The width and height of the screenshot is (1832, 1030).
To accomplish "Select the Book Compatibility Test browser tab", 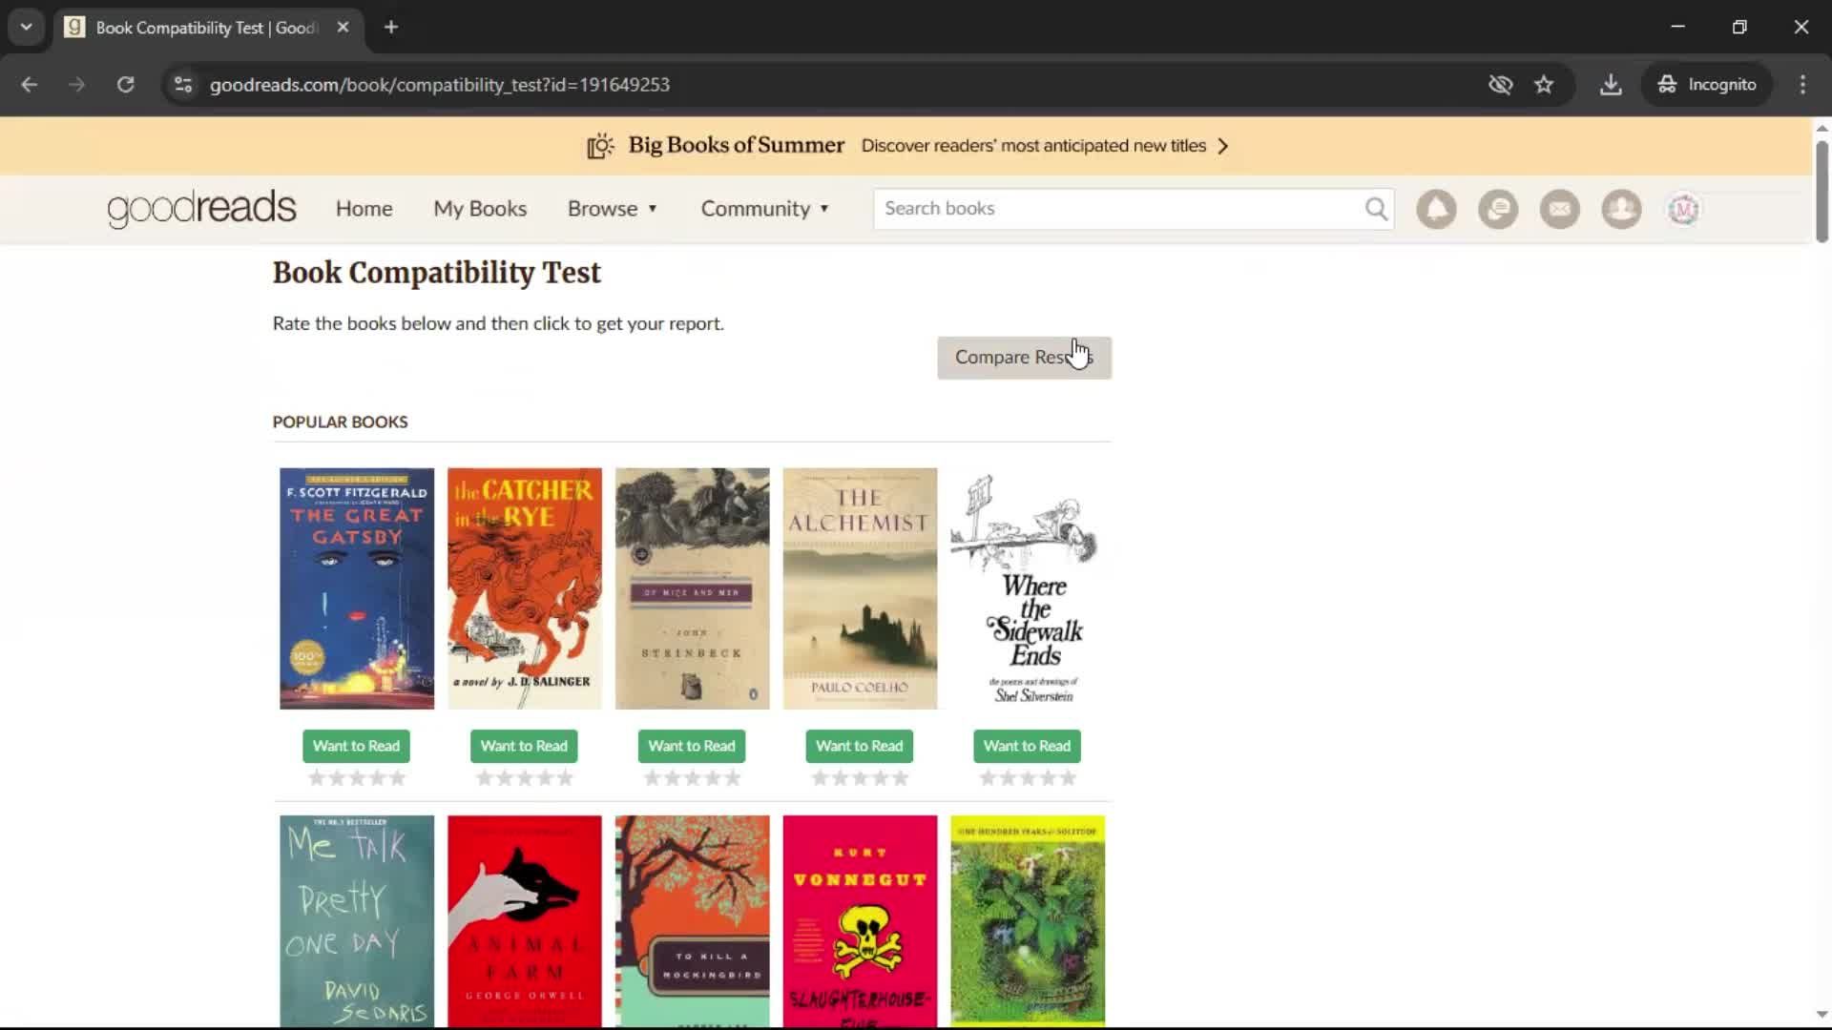I will pos(207,28).
